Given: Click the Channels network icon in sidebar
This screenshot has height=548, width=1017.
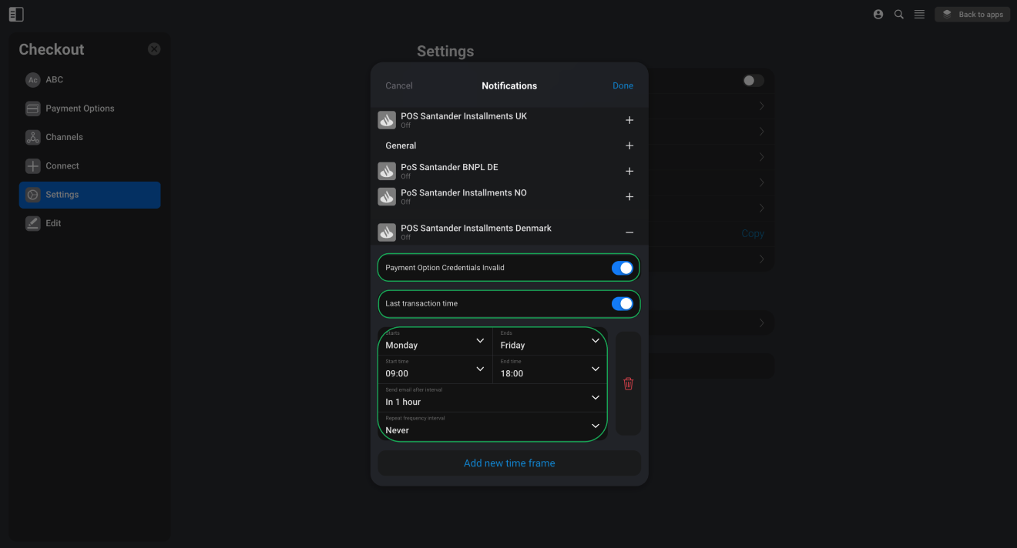Looking at the screenshot, I should (x=32, y=138).
